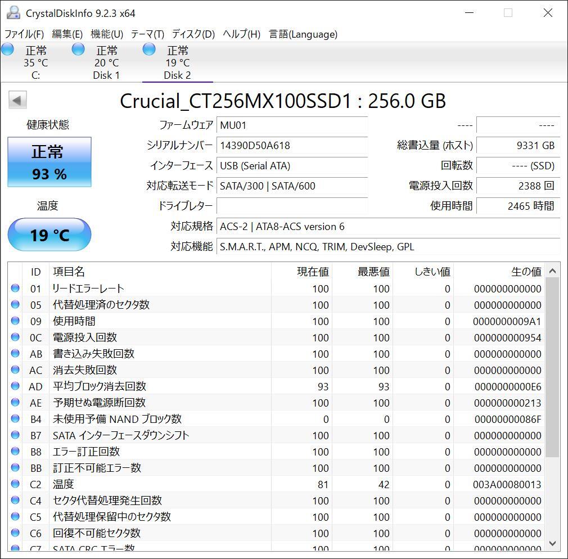The height and width of the screenshot is (559, 568).
Task: Click the previous disk arrow button
Action: [17, 101]
